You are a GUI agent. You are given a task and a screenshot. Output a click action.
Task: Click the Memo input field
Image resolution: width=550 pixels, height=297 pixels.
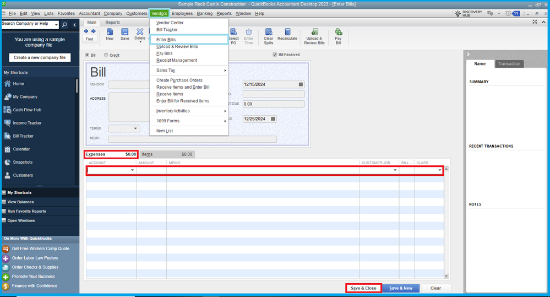192,139
